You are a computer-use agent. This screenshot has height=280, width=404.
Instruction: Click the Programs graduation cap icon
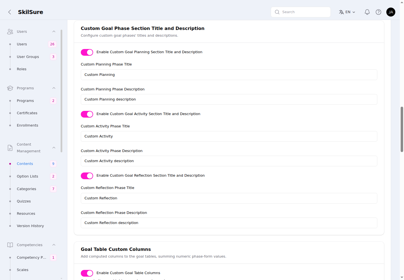click(x=10, y=88)
